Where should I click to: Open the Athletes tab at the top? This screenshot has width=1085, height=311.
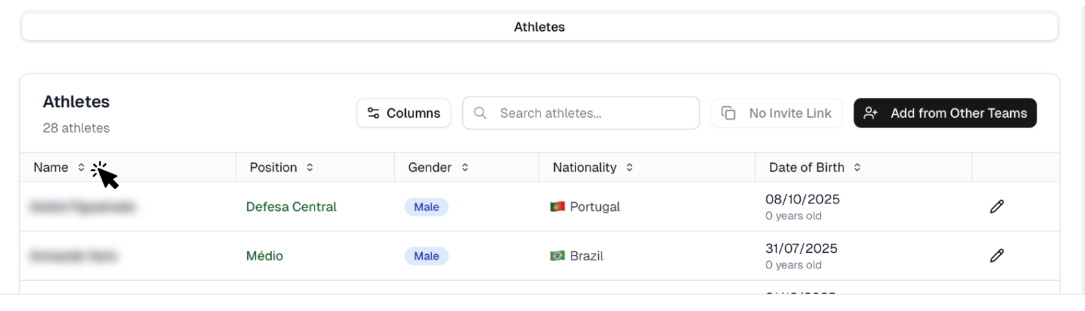(x=539, y=27)
